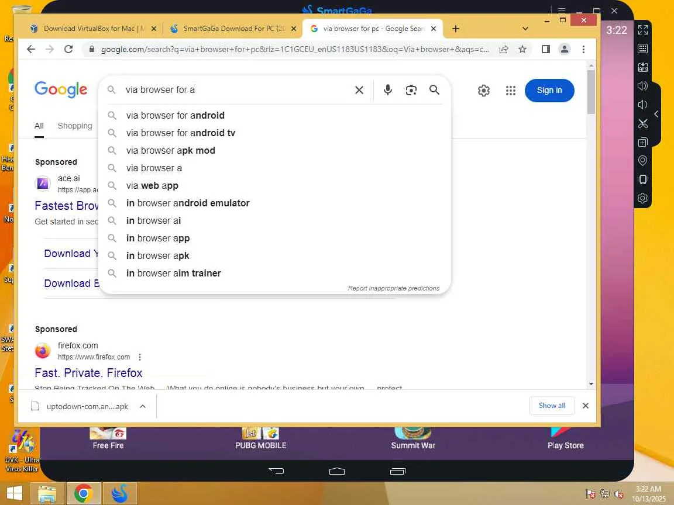Collapse SmartGaGa sidebar arrow

[656, 114]
